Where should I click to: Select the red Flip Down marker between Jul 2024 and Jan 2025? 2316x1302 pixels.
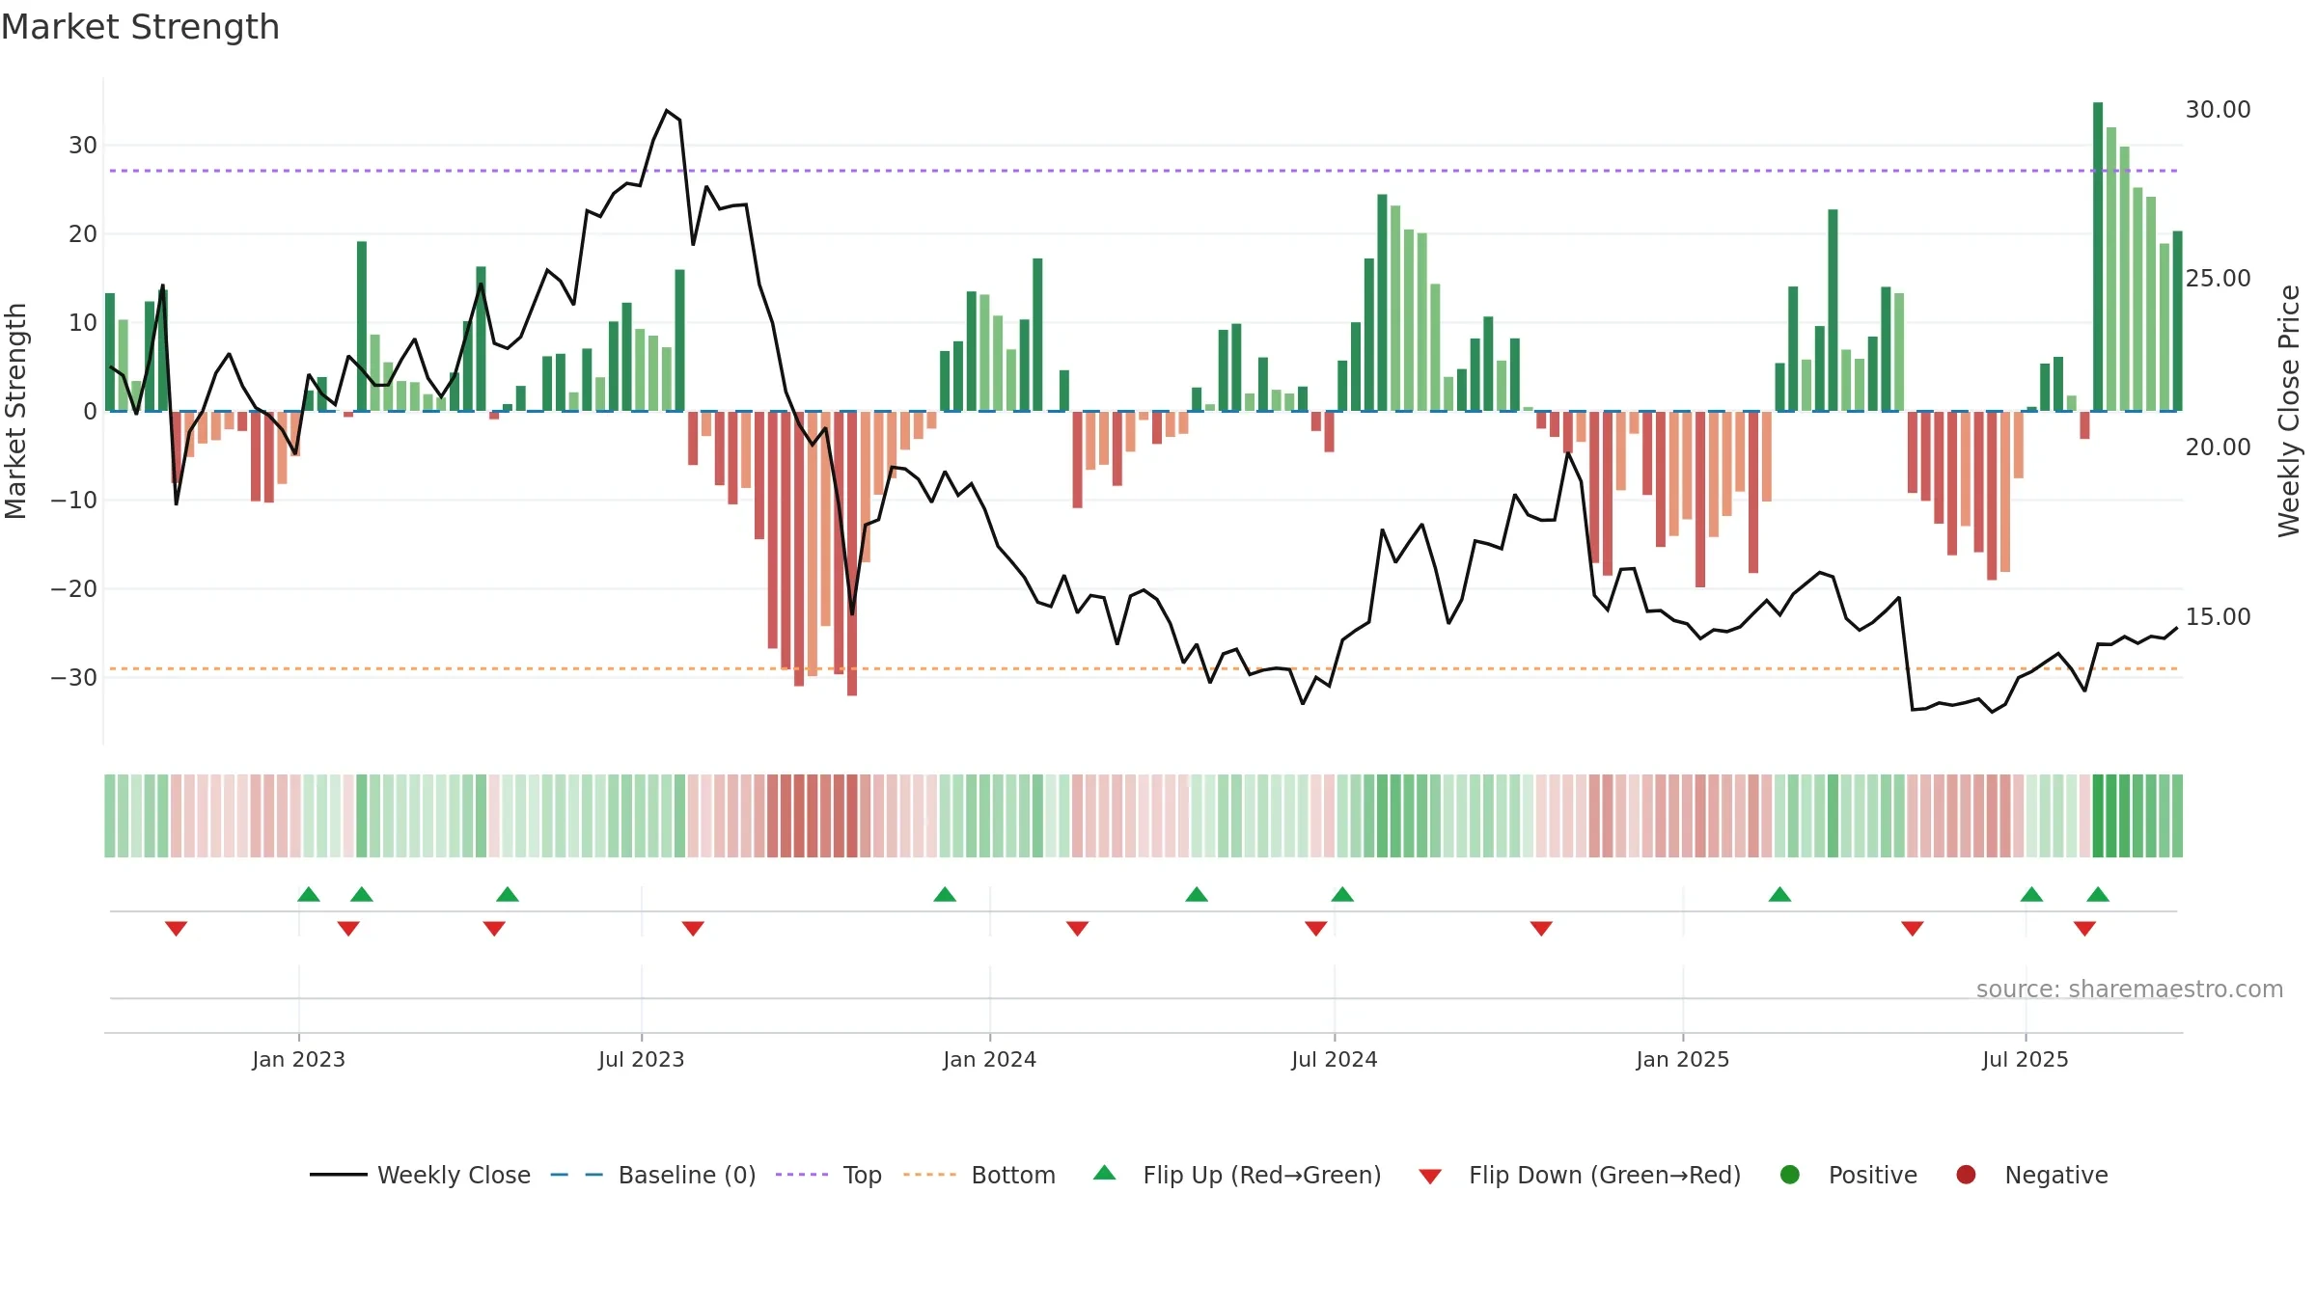click(x=1541, y=928)
